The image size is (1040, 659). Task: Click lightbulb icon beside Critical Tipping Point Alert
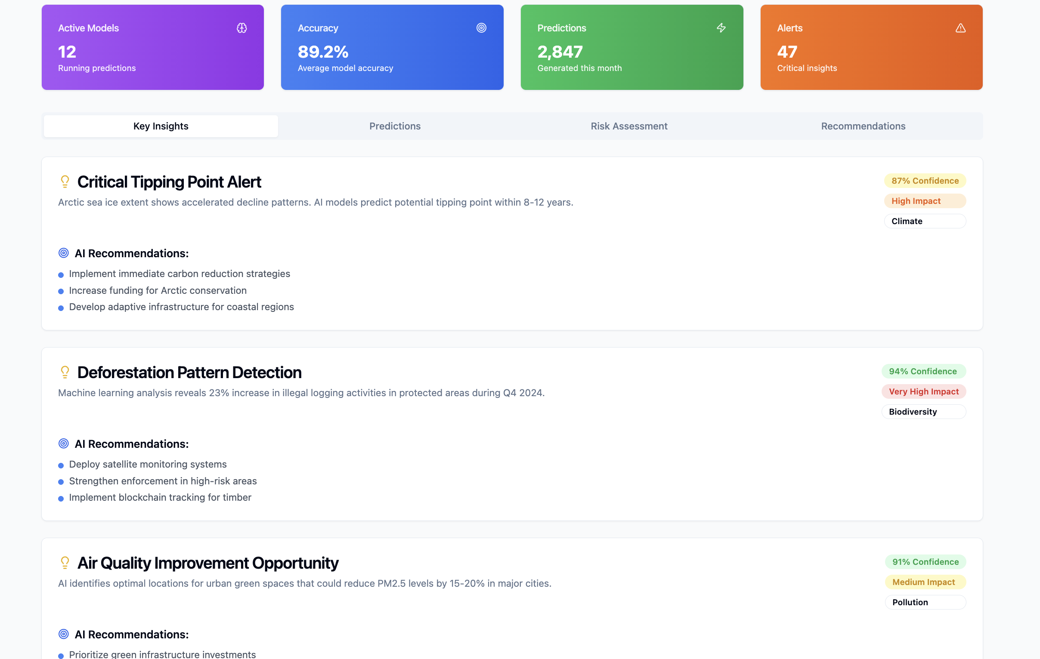(65, 182)
